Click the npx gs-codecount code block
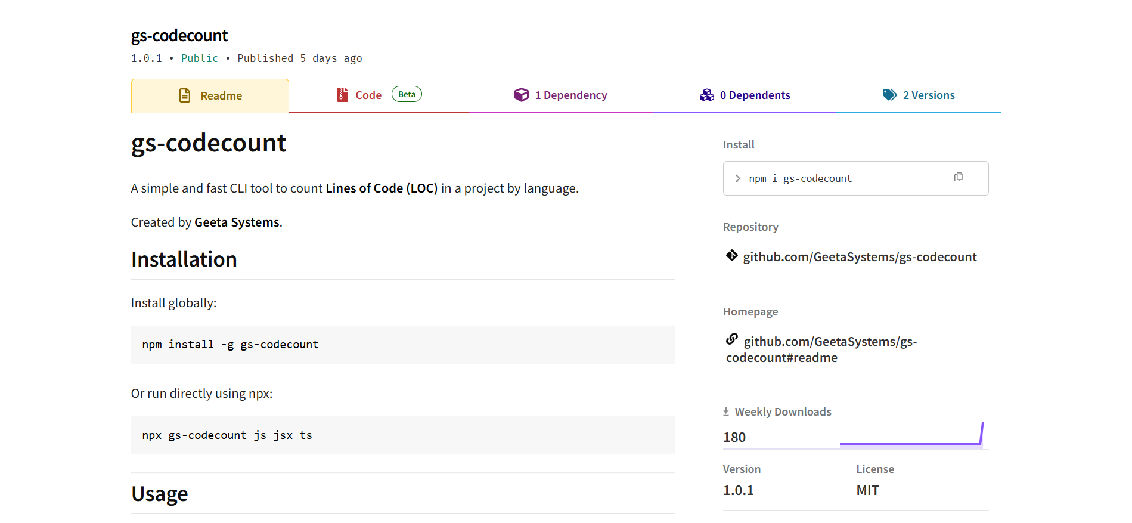 click(x=403, y=435)
